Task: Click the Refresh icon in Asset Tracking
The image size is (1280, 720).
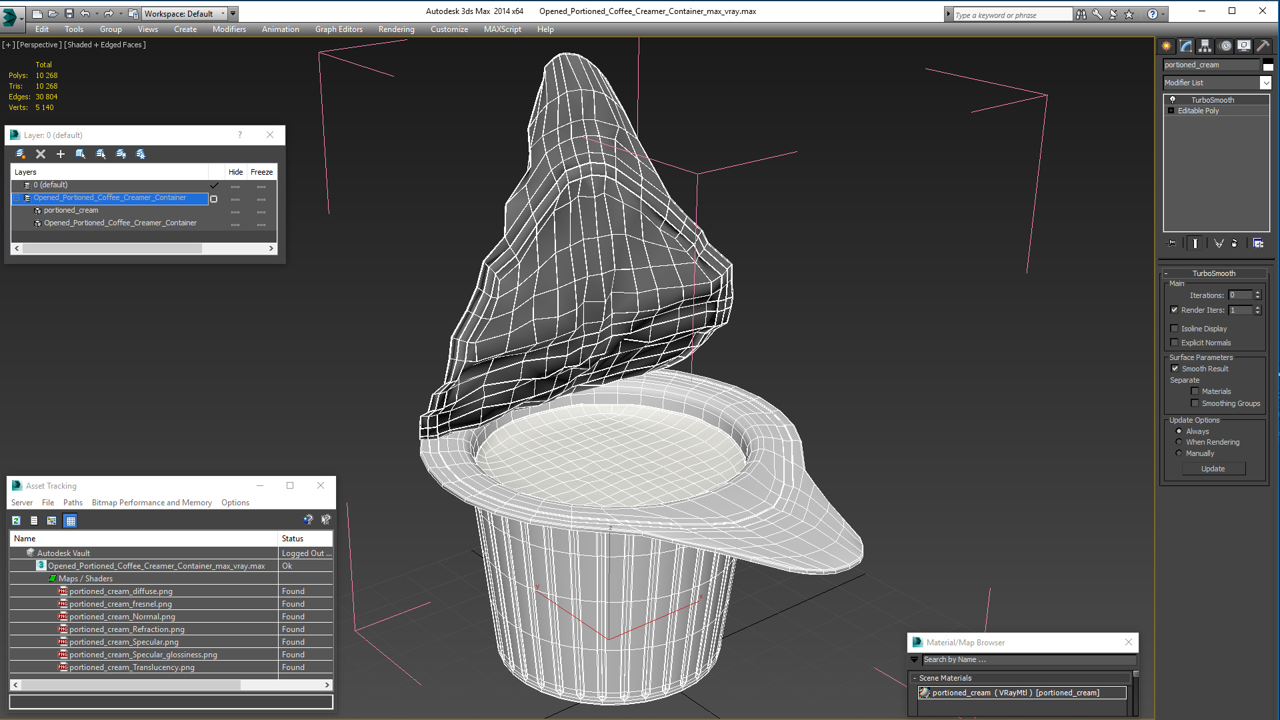Action: pyautogui.click(x=16, y=521)
